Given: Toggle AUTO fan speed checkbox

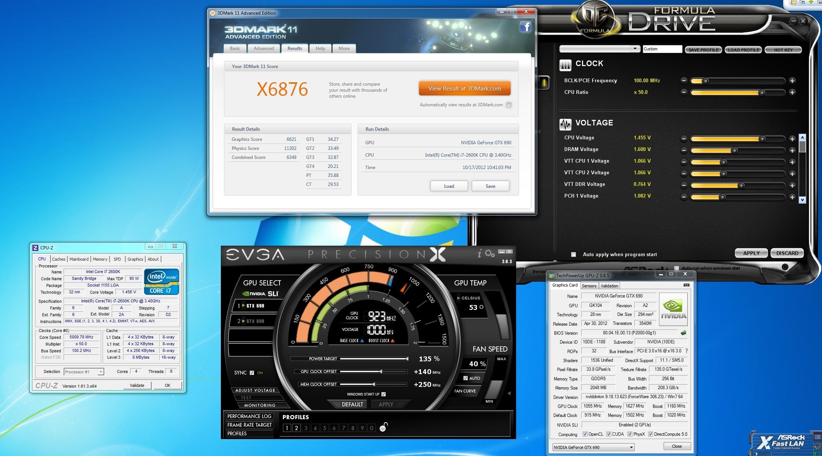Looking at the screenshot, I should [465, 378].
